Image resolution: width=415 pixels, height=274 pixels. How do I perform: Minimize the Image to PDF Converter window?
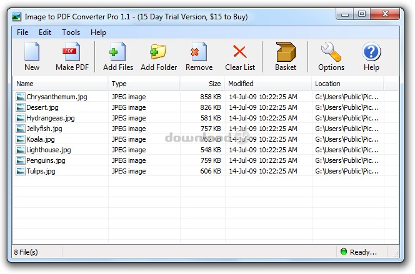344,14
